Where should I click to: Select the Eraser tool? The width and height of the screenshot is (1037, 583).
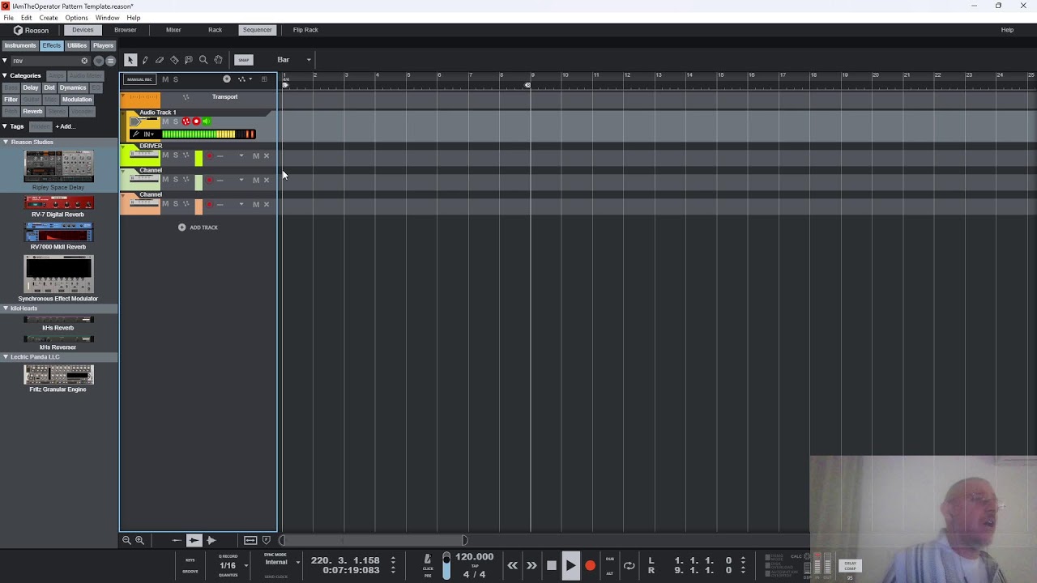click(160, 60)
